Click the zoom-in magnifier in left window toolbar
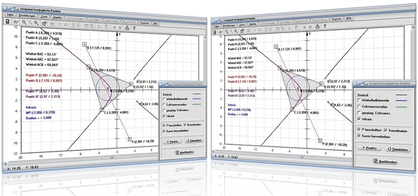 coord(24,23)
